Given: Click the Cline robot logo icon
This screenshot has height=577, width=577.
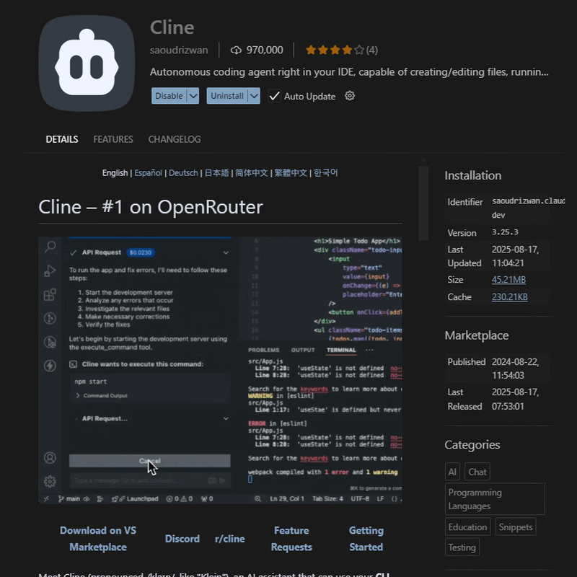Looking at the screenshot, I should 87,63.
